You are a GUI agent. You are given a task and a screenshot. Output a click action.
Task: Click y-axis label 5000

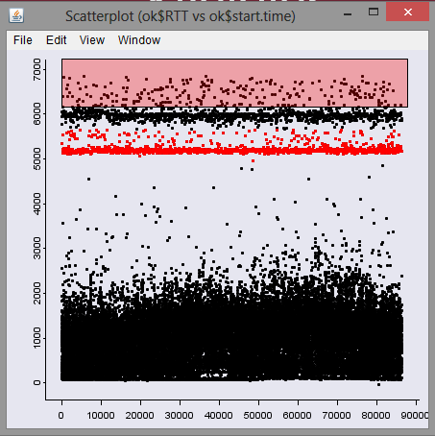(37, 159)
